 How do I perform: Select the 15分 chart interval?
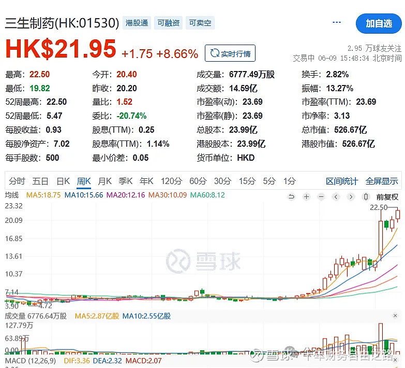point(247,181)
